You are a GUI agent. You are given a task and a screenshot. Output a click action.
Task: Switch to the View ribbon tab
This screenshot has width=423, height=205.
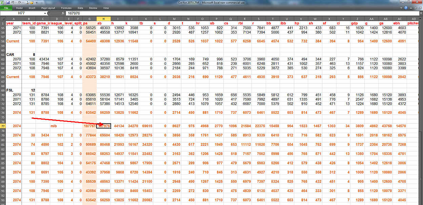106,8
